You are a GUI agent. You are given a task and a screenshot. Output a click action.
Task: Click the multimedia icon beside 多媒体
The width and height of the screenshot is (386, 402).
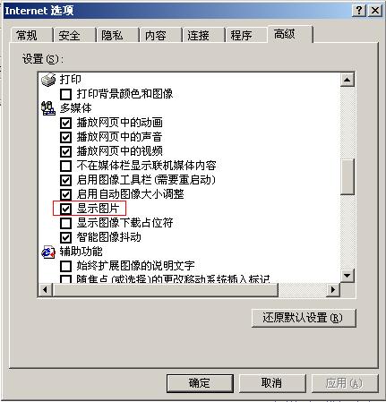click(x=48, y=108)
